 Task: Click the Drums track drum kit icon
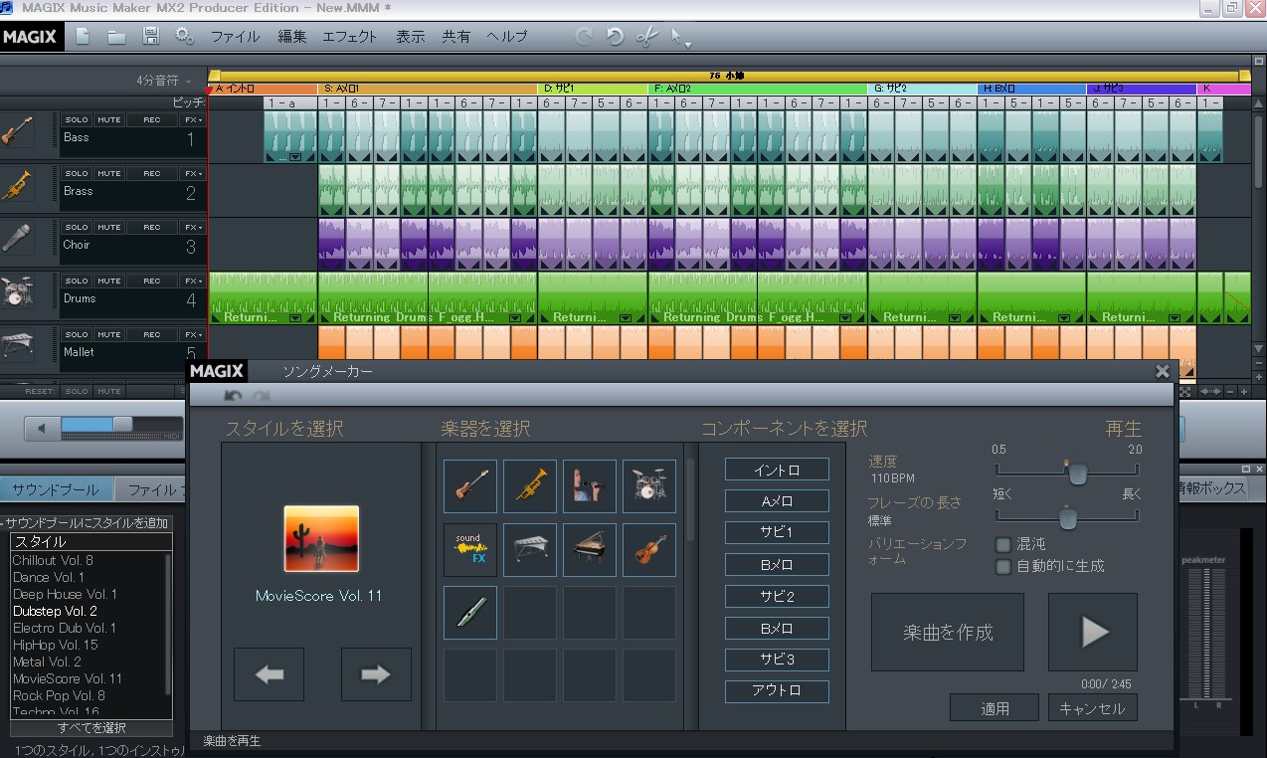tap(17, 293)
